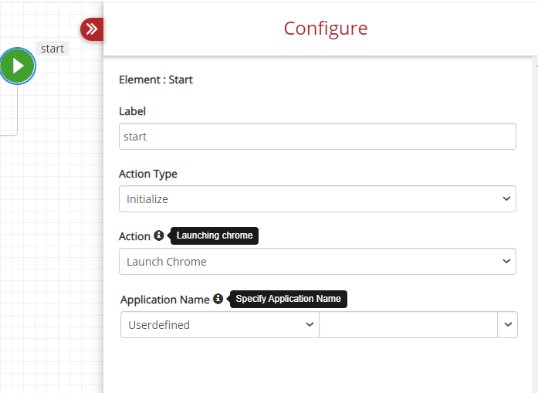Click the chevron arrow of Action Type select

[x=506, y=198]
